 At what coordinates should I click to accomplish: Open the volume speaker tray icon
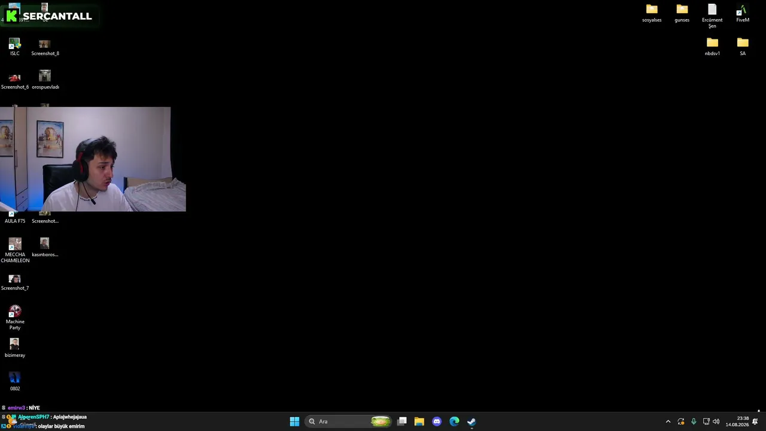(x=716, y=421)
